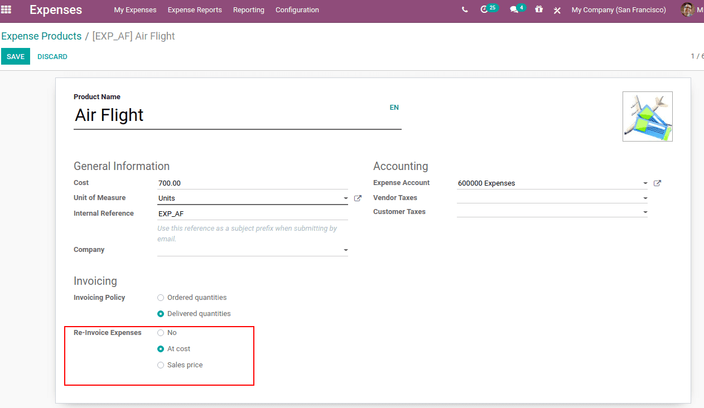Image resolution: width=704 pixels, height=408 pixels.
Task: Select Sales price re-invoice option
Action: 161,365
